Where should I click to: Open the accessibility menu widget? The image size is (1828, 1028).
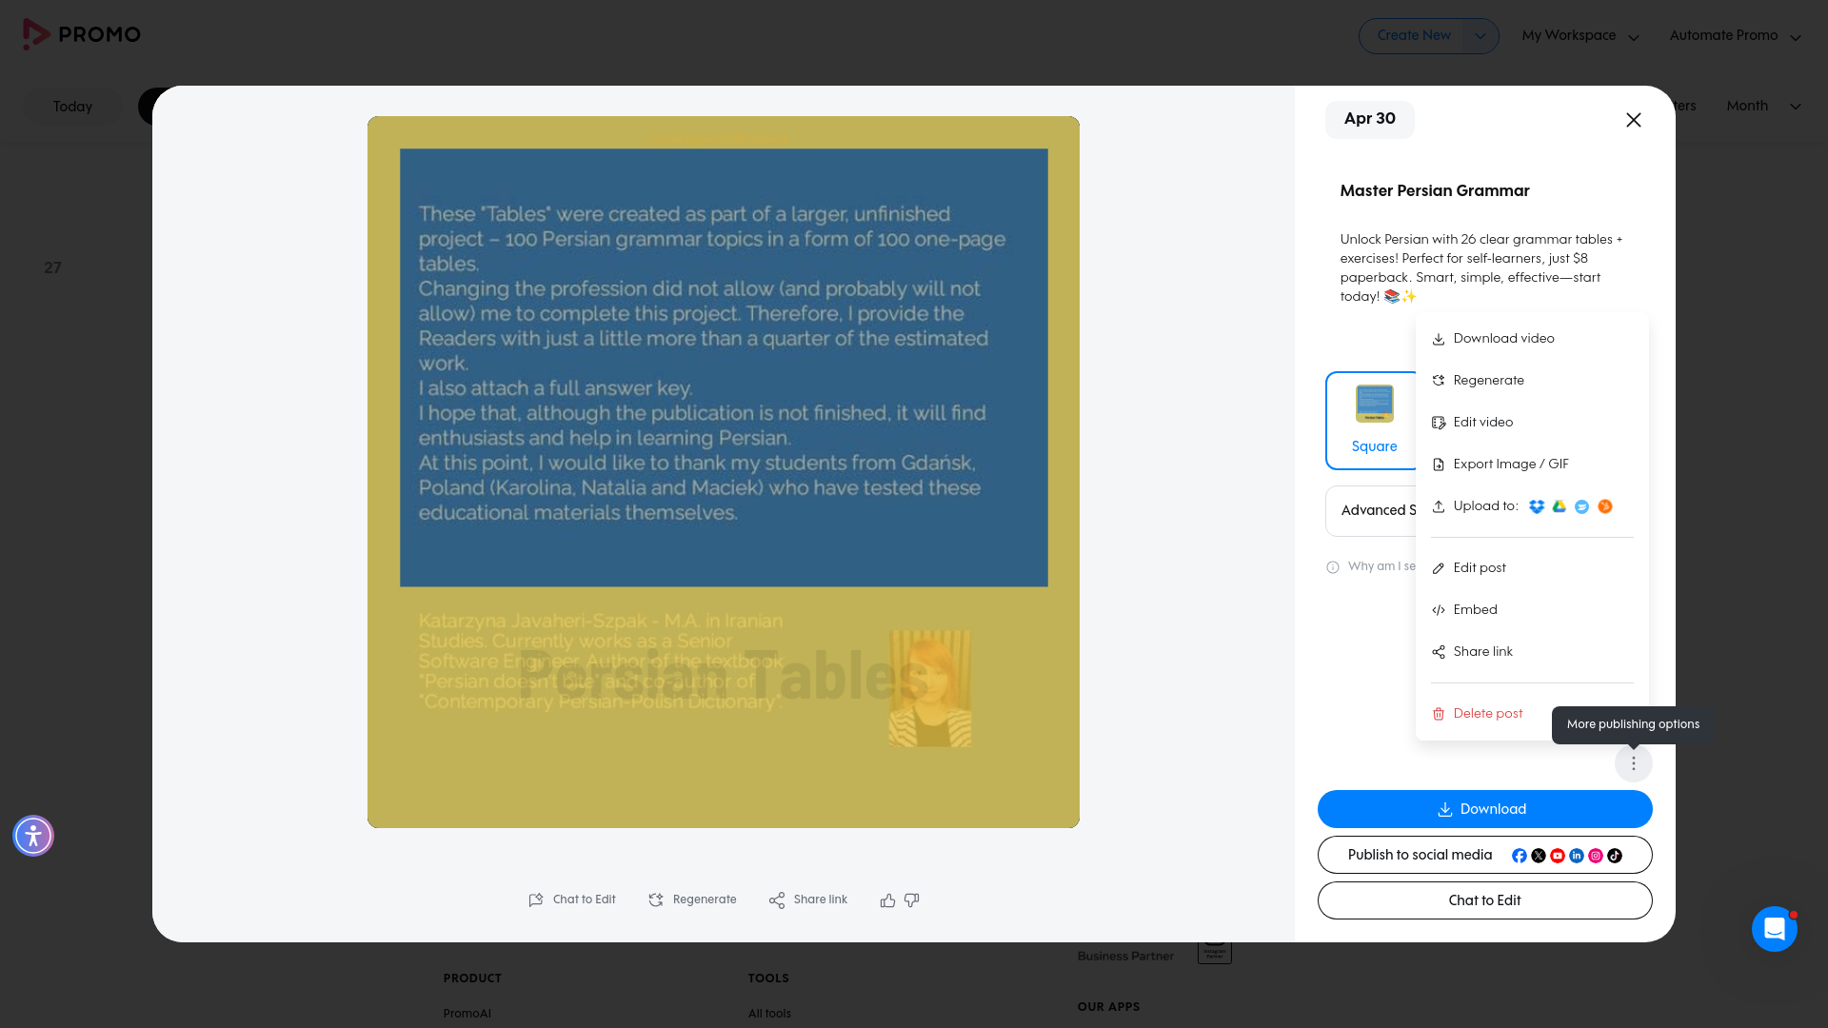coord(33,836)
